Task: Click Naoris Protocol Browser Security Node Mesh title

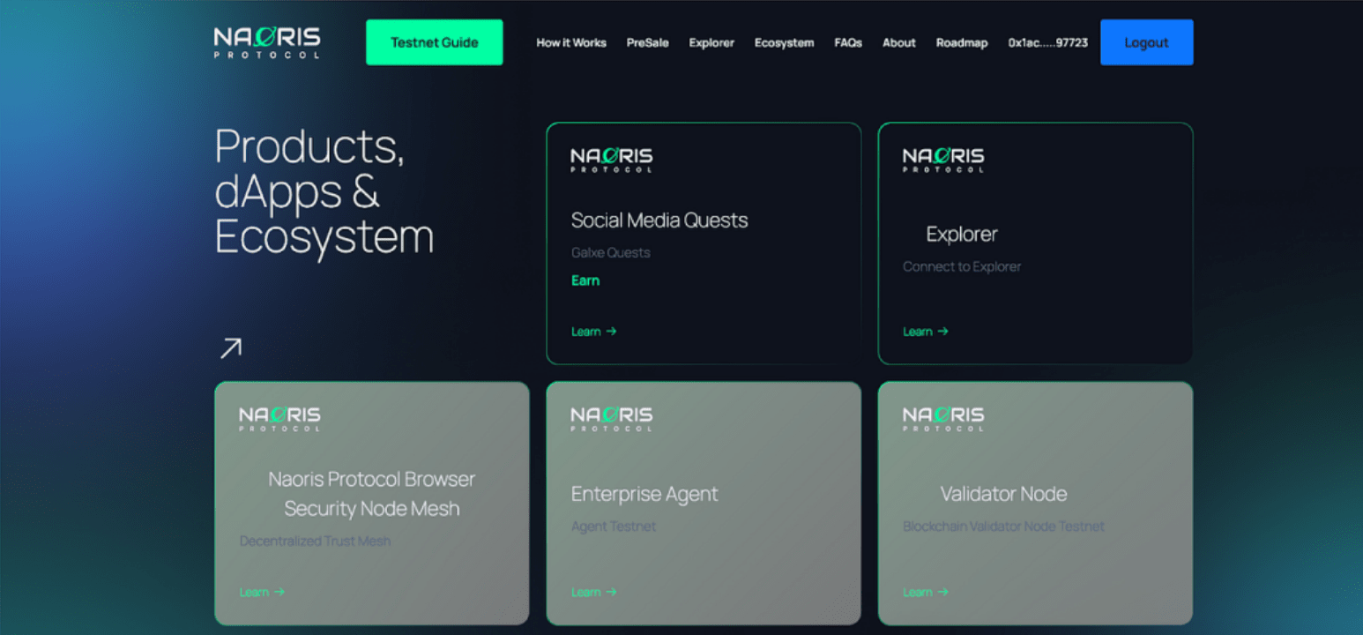Action: coord(372,494)
